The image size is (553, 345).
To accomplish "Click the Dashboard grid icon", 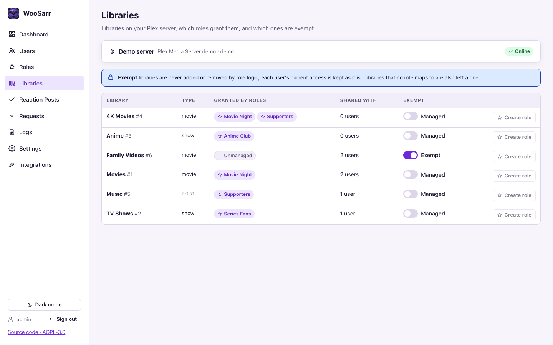I will [x=12, y=34].
